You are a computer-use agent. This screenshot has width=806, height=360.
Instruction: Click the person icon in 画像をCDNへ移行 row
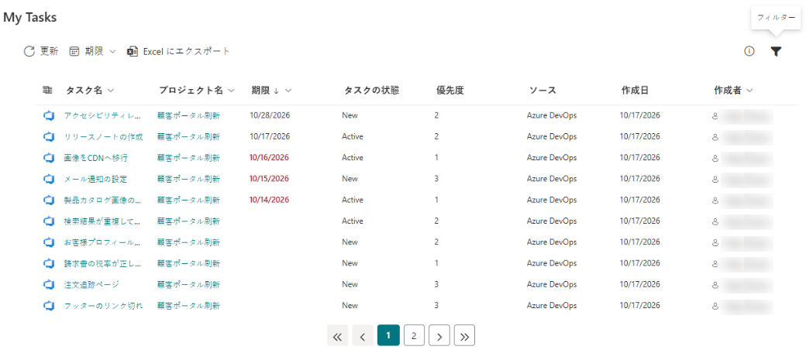[715, 158]
